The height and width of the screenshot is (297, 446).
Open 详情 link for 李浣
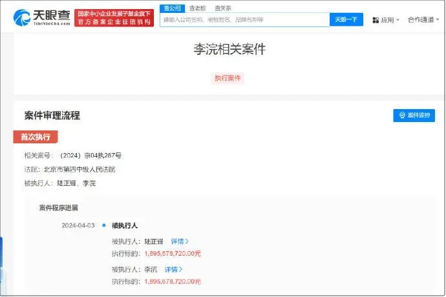(173, 269)
